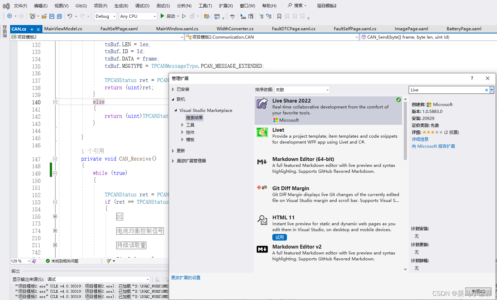Collapse the 联机 tree node

click(173, 99)
